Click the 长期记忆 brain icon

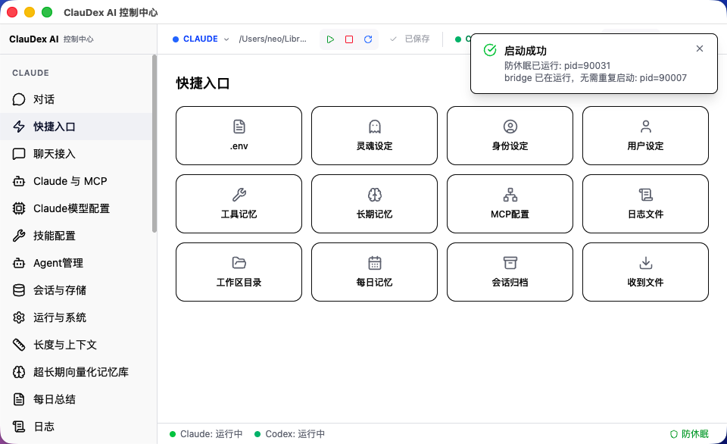tap(375, 195)
